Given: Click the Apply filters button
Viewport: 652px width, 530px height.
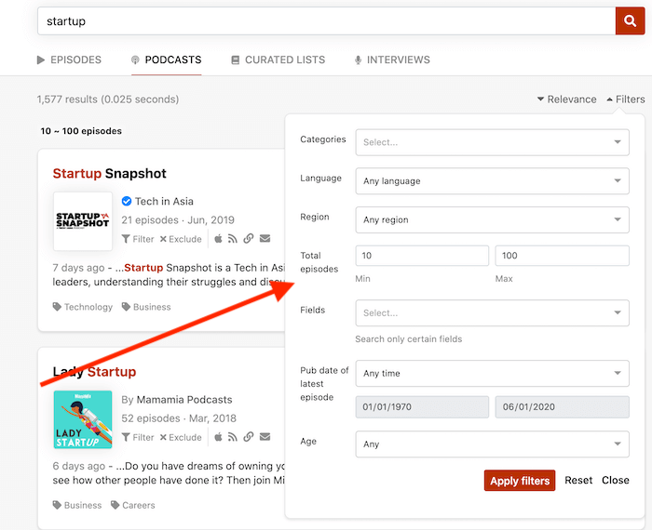Looking at the screenshot, I should [520, 481].
